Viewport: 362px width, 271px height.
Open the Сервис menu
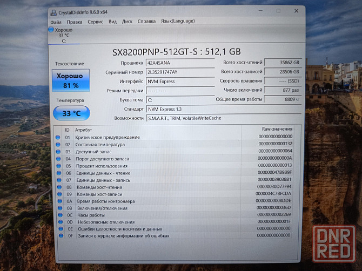[x=95, y=22]
